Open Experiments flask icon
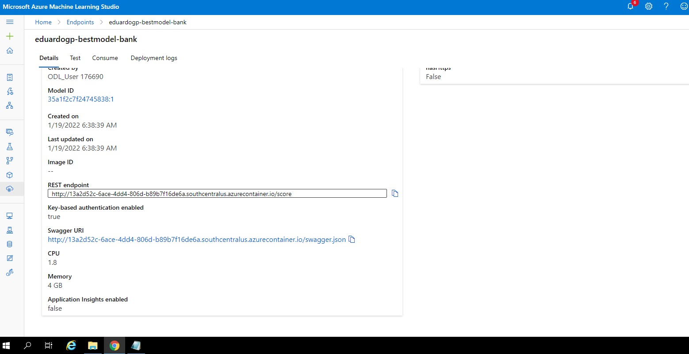This screenshot has height=354, width=689. point(10,146)
